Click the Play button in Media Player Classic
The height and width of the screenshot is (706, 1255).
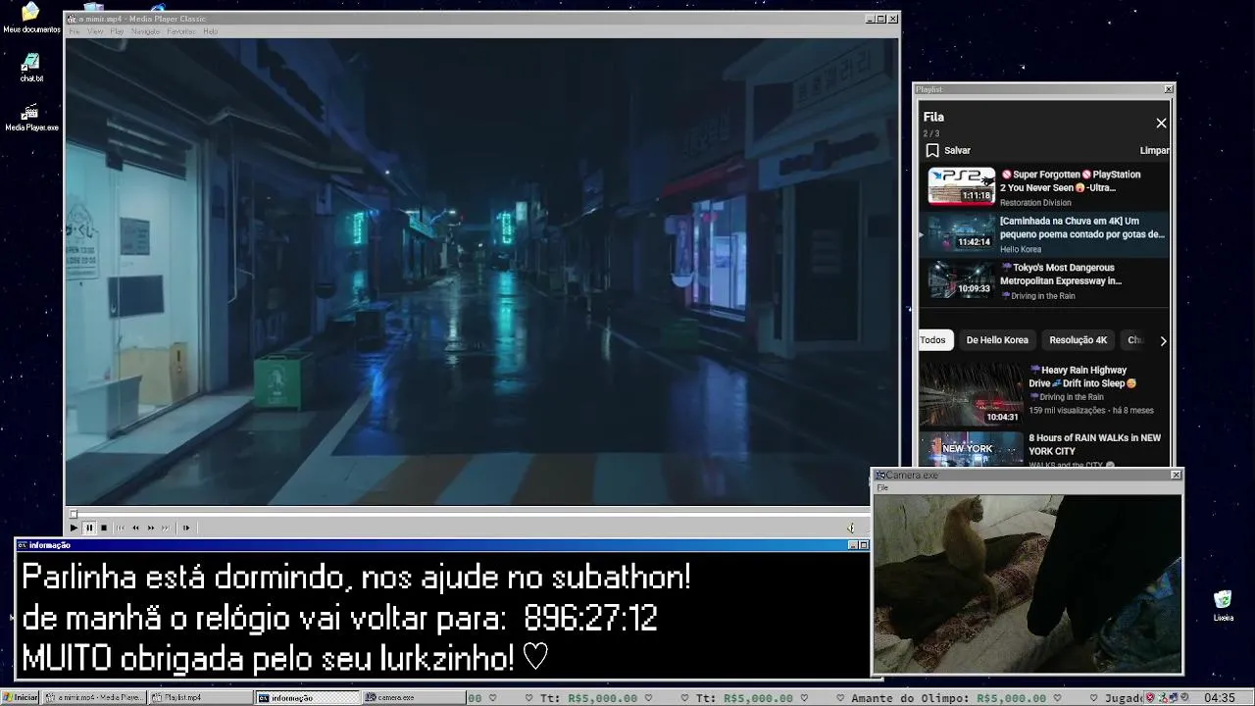point(74,528)
